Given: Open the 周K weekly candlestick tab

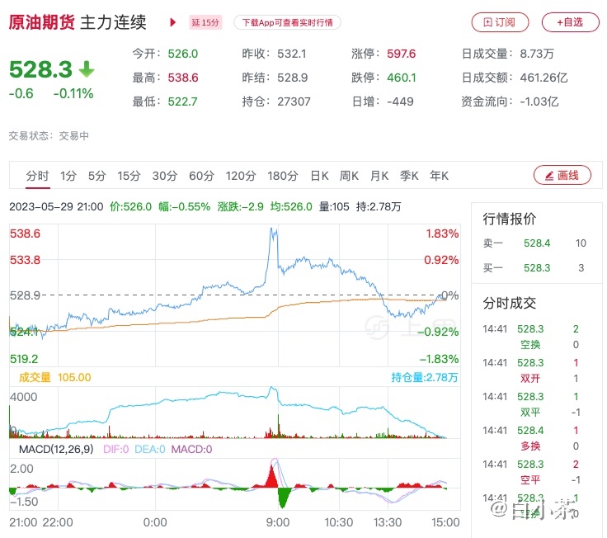Looking at the screenshot, I should (349, 176).
